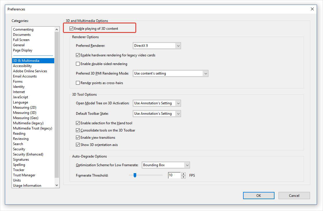Open Preferred Renderer dropdown
The height and width of the screenshot is (211, 323).
(x=157, y=46)
